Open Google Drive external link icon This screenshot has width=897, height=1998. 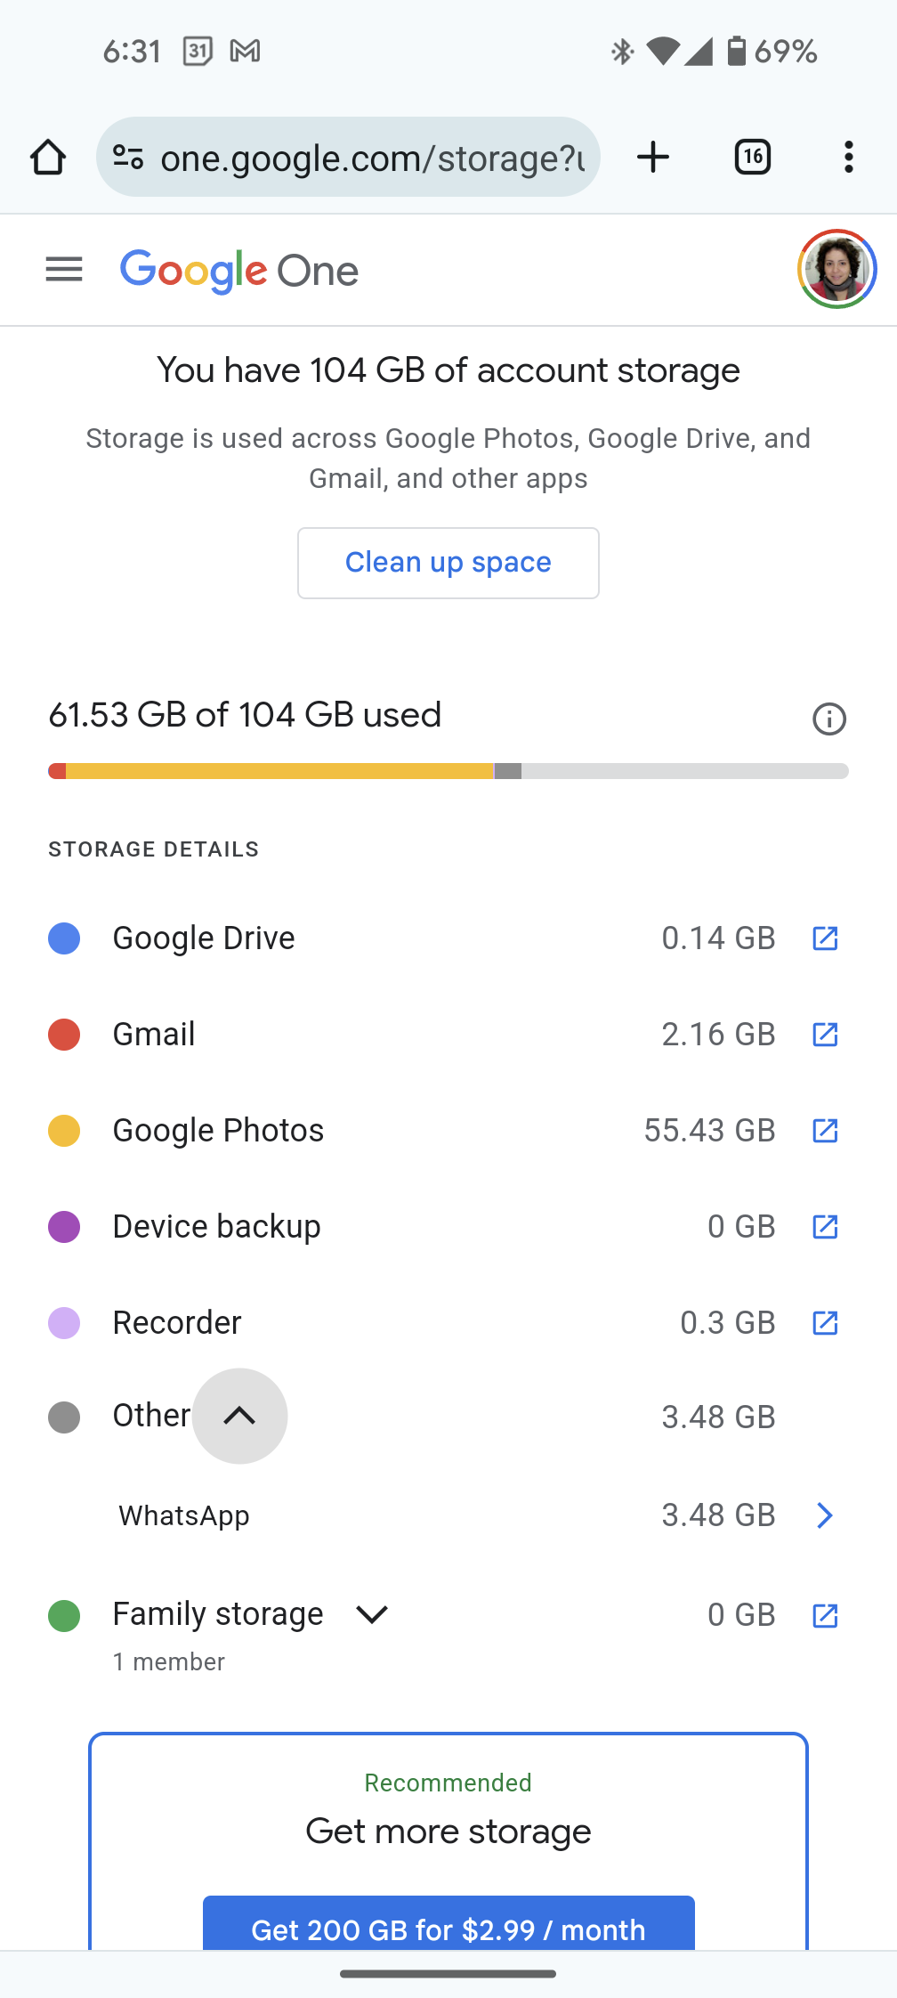click(x=825, y=938)
